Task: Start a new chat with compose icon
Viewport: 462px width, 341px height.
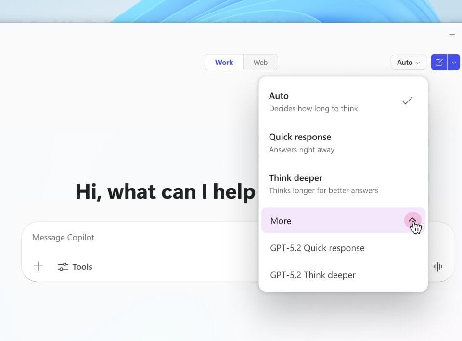Action: click(439, 63)
